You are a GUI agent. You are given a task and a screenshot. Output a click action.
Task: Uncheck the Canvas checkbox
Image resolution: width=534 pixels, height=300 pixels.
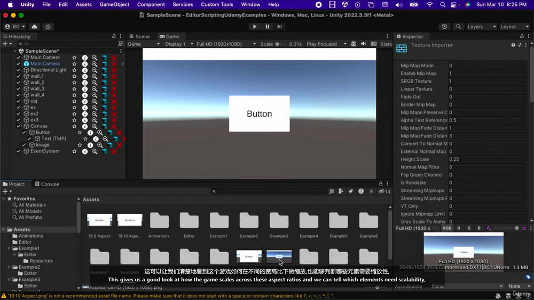click(18, 126)
